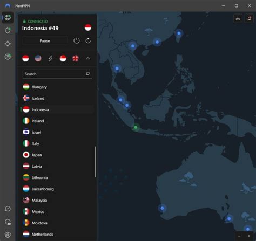The image size is (256, 241).
Task: Select Iceland in country list
Action: point(57,98)
